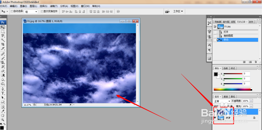Open the Clone Source dock icon

tap(209, 37)
